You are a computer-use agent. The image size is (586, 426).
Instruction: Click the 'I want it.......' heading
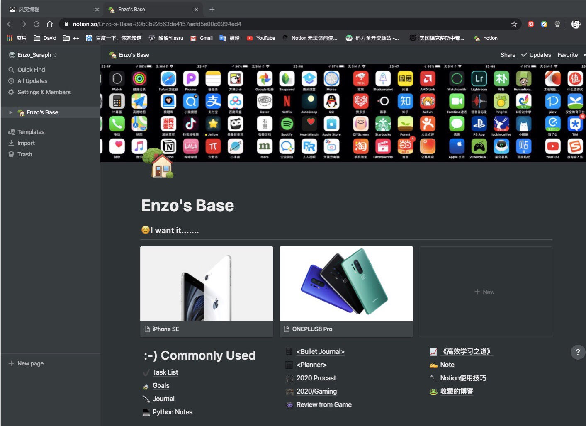point(170,230)
